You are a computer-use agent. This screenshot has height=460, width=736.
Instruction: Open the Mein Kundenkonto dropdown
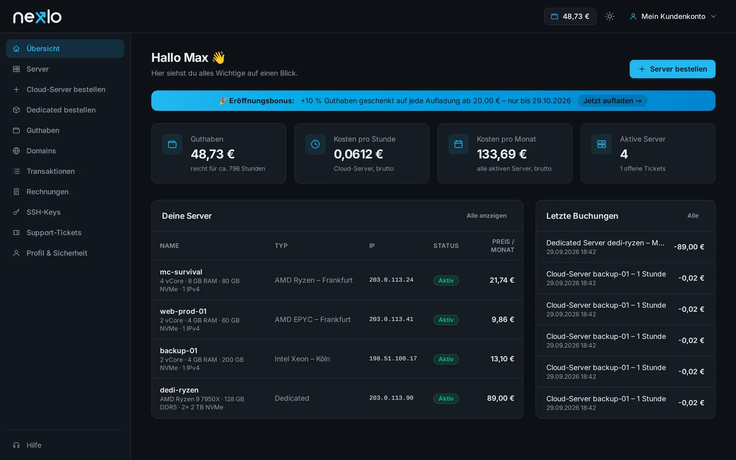pyautogui.click(x=673, y=17)
